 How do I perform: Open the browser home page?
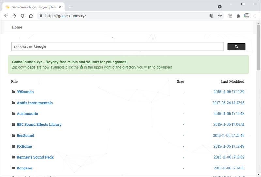[x=31, y=16]
